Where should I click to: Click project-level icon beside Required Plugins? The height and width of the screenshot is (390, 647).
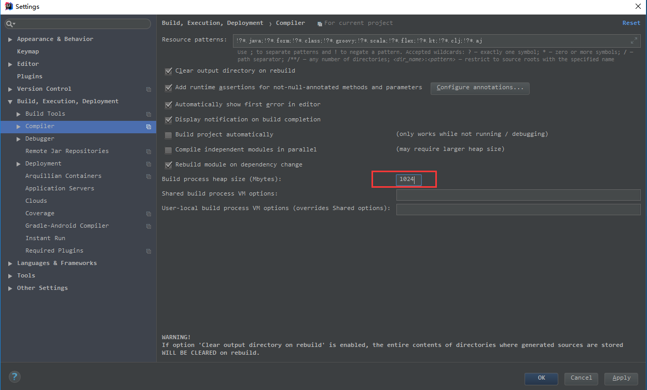point(148,251)
